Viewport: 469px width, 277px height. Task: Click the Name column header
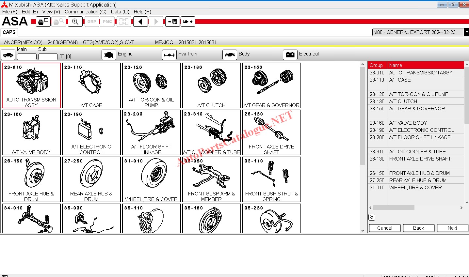coord(426,65)
